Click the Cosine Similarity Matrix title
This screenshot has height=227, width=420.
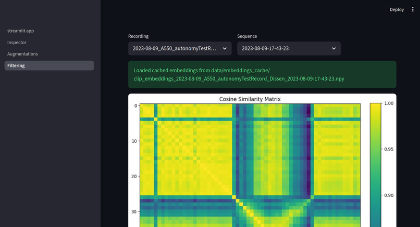click(250, 99)
